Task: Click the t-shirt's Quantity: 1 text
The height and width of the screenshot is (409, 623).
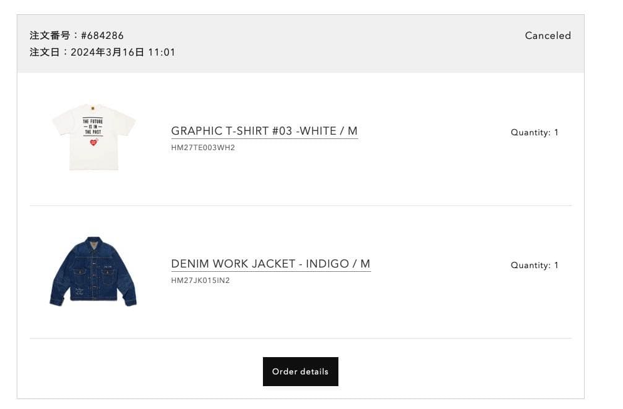Action: (x=534, y=132)
